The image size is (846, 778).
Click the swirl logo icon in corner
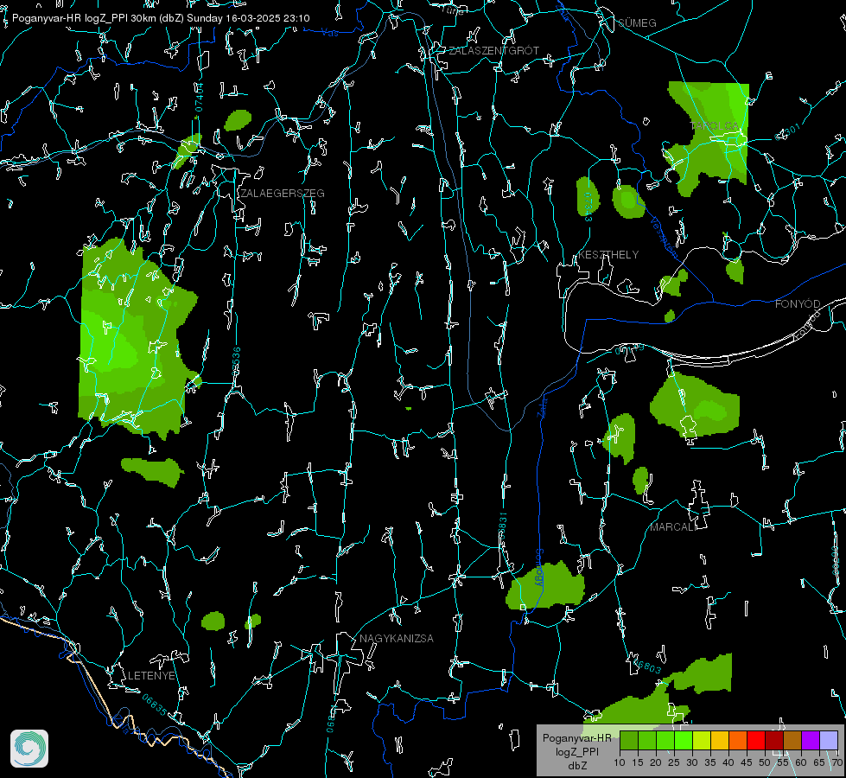(x=29, y=749)
